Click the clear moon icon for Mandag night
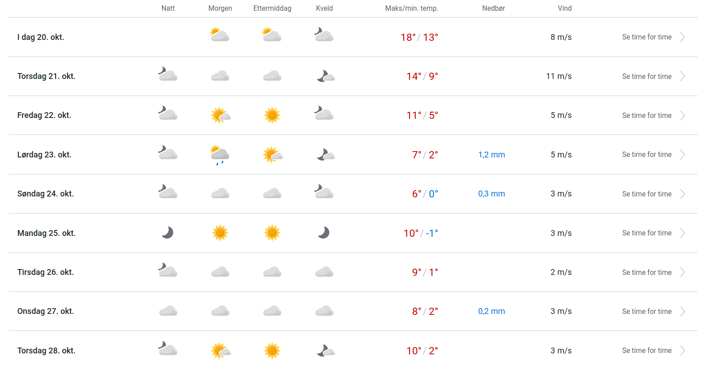Viewport: 706px width, 370px height. [x=168, y=233]
